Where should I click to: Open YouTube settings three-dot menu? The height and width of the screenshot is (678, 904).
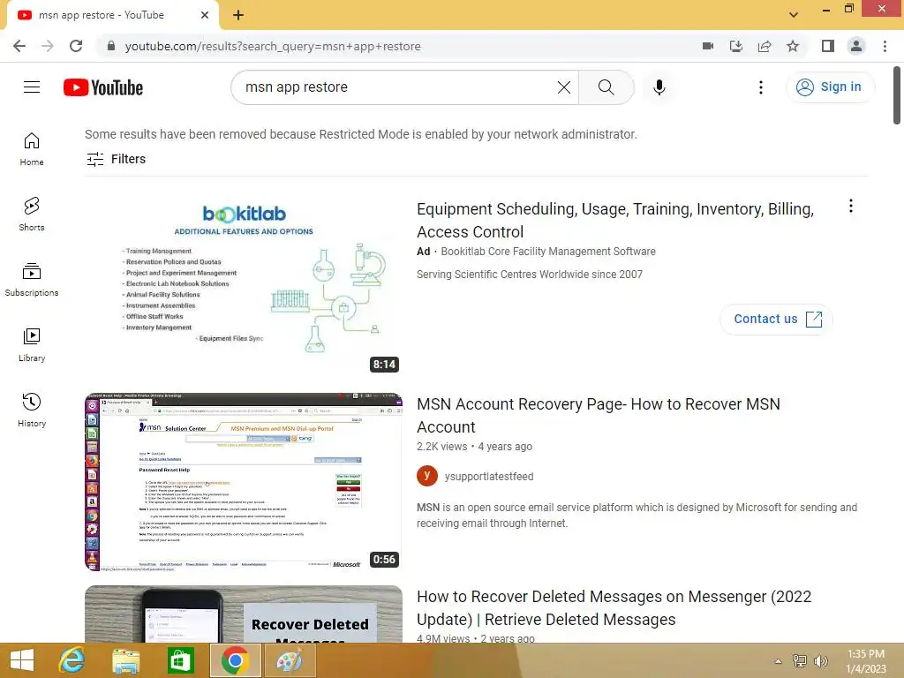click(760, 87)
